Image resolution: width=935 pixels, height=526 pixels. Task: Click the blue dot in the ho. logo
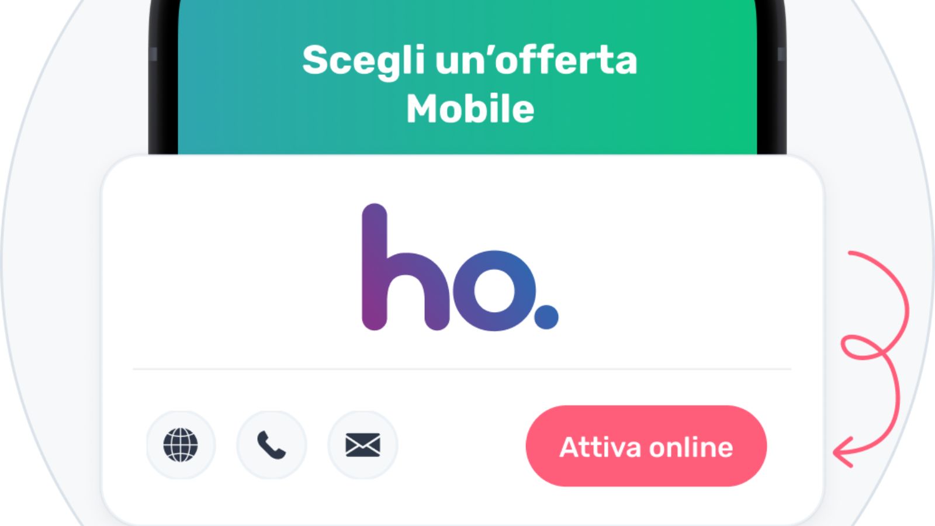coord(546,317)
